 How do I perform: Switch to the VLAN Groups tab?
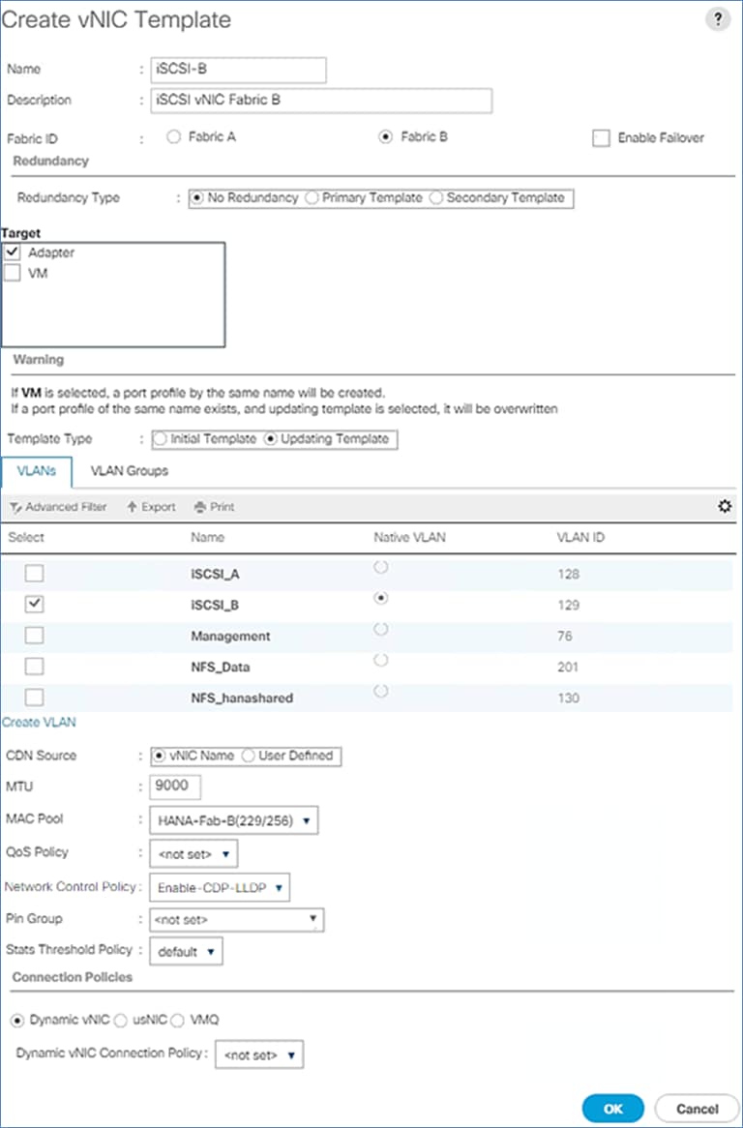pos(130,471)
